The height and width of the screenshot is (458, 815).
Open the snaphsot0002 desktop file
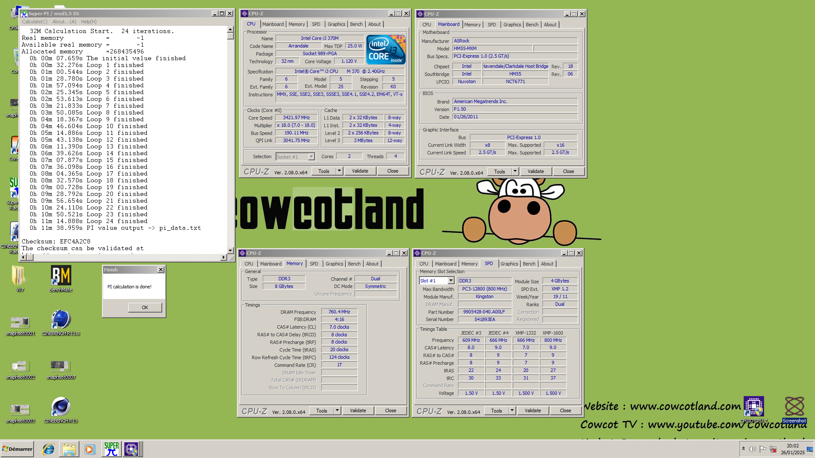[x=20, y=369]
